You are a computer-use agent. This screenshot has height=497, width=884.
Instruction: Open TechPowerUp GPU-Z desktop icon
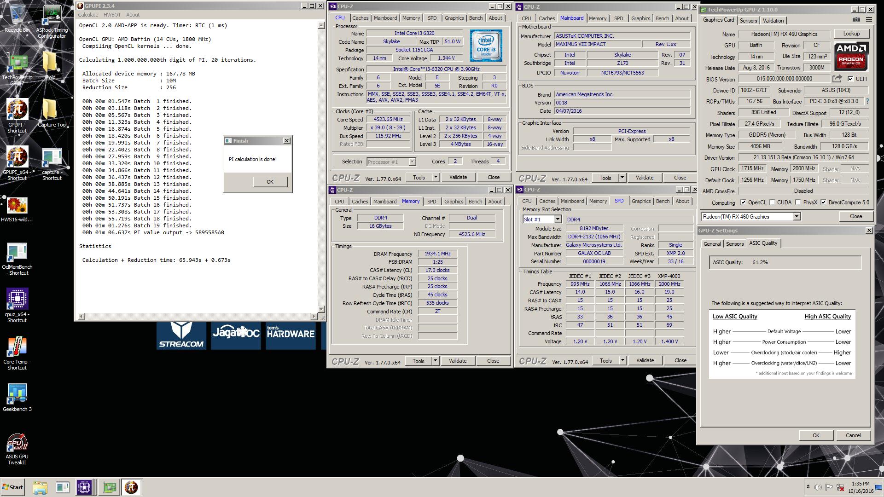[x=17, y=69]
